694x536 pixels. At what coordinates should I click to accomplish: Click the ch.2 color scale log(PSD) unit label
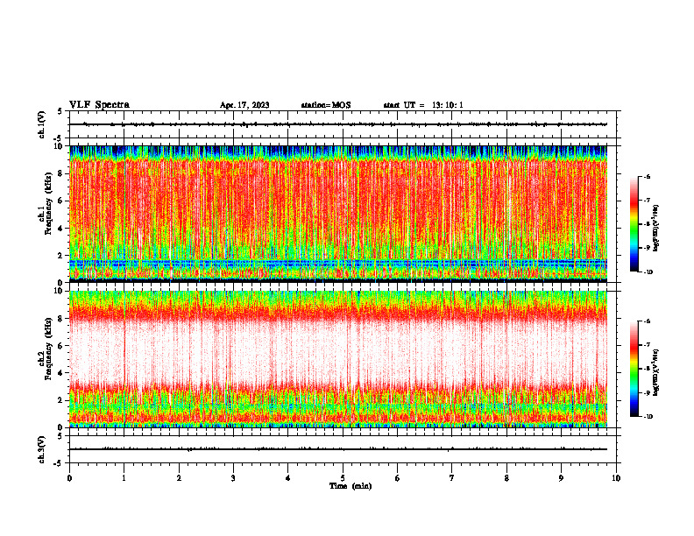pos(656,372)
